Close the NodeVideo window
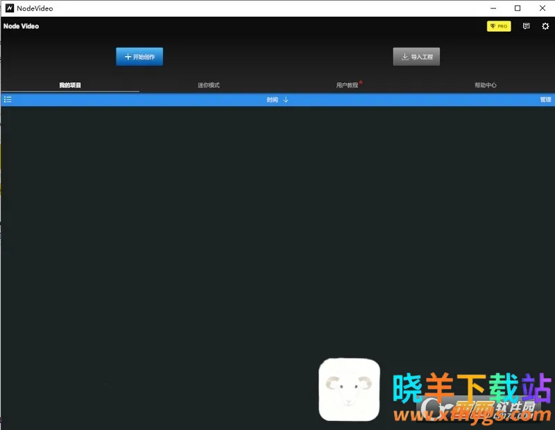 click(x=543, y=8)
